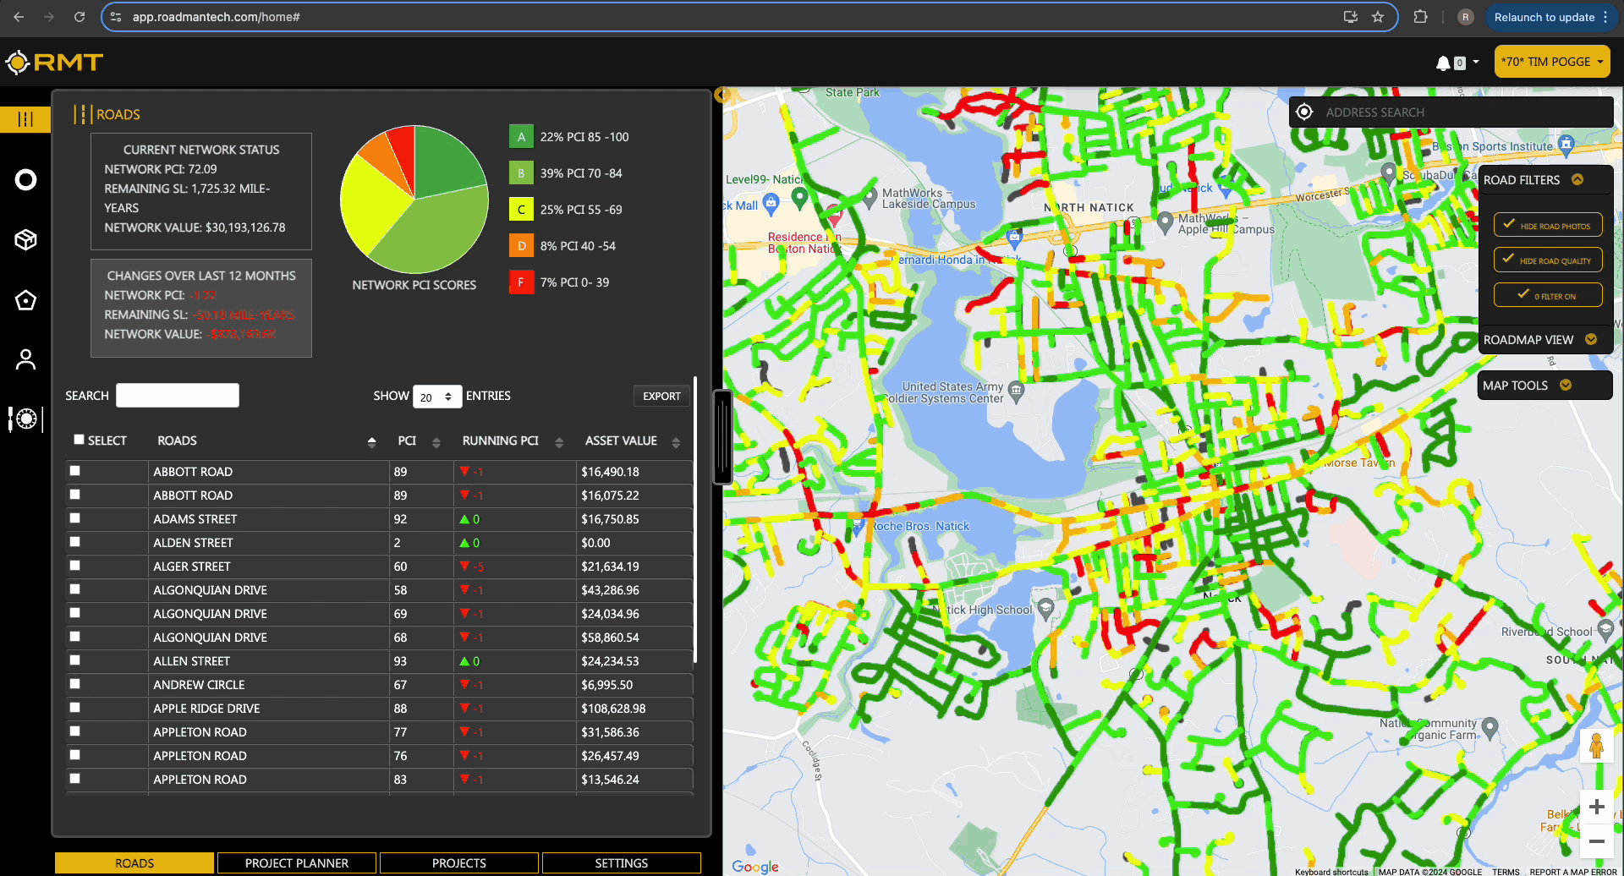Click the 3D cube icon in sidebar
Screen dimensions: 1624x876
[26, 240]
